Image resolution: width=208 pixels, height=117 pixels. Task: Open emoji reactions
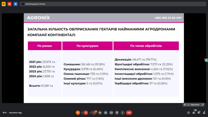(x=106, y=113)
